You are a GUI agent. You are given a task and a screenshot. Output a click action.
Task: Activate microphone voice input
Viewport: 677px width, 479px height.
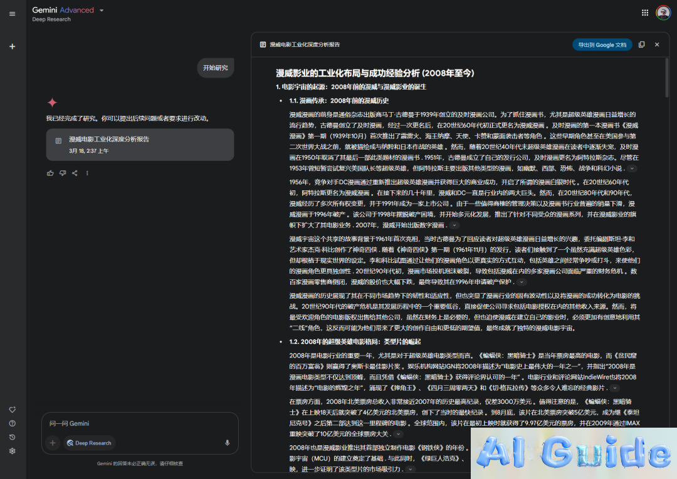coord(227,443)
